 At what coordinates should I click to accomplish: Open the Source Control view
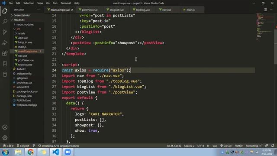click(x=5, y=32)
